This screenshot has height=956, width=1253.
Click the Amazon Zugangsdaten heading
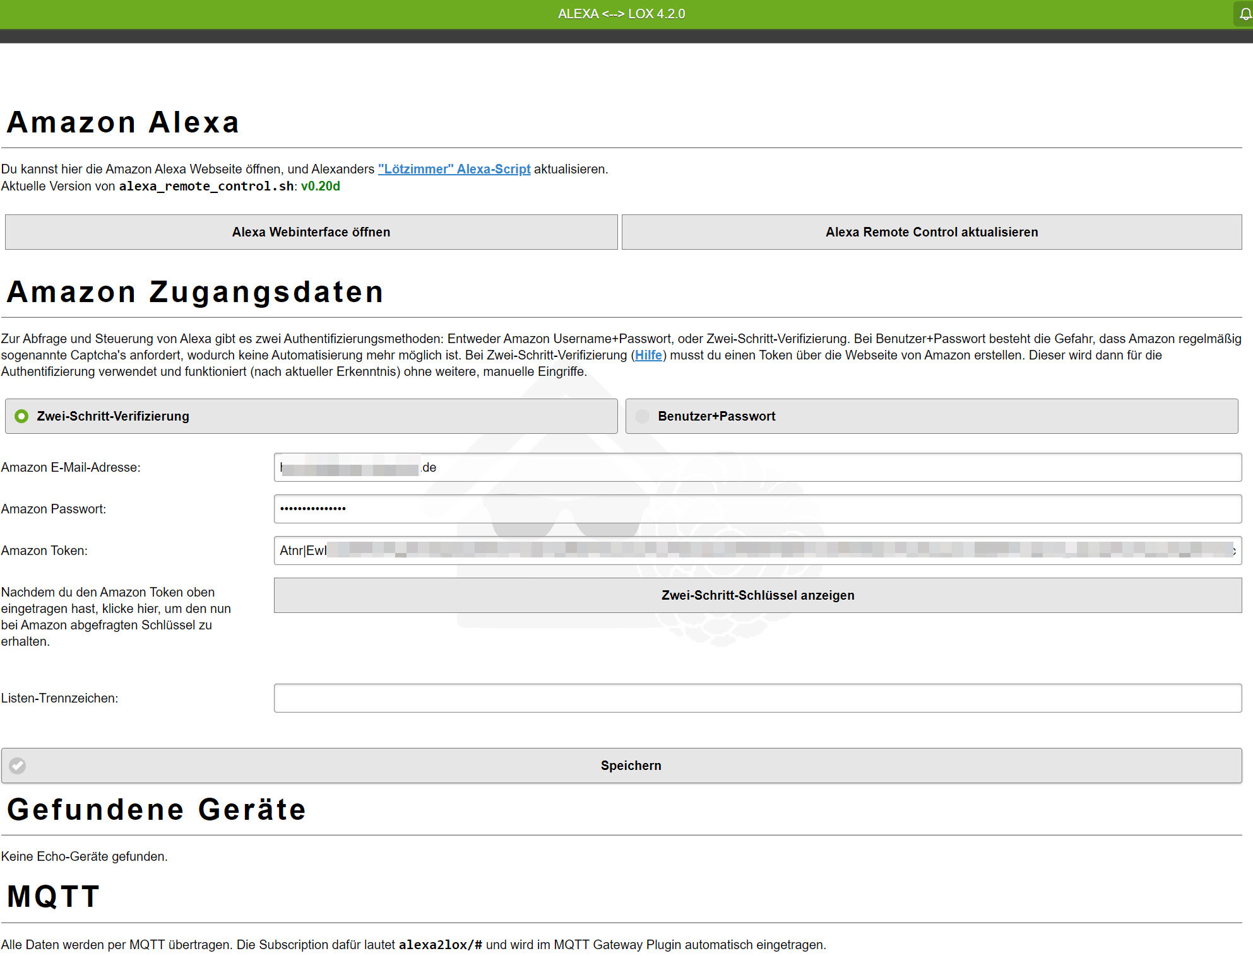click(195, 292)
